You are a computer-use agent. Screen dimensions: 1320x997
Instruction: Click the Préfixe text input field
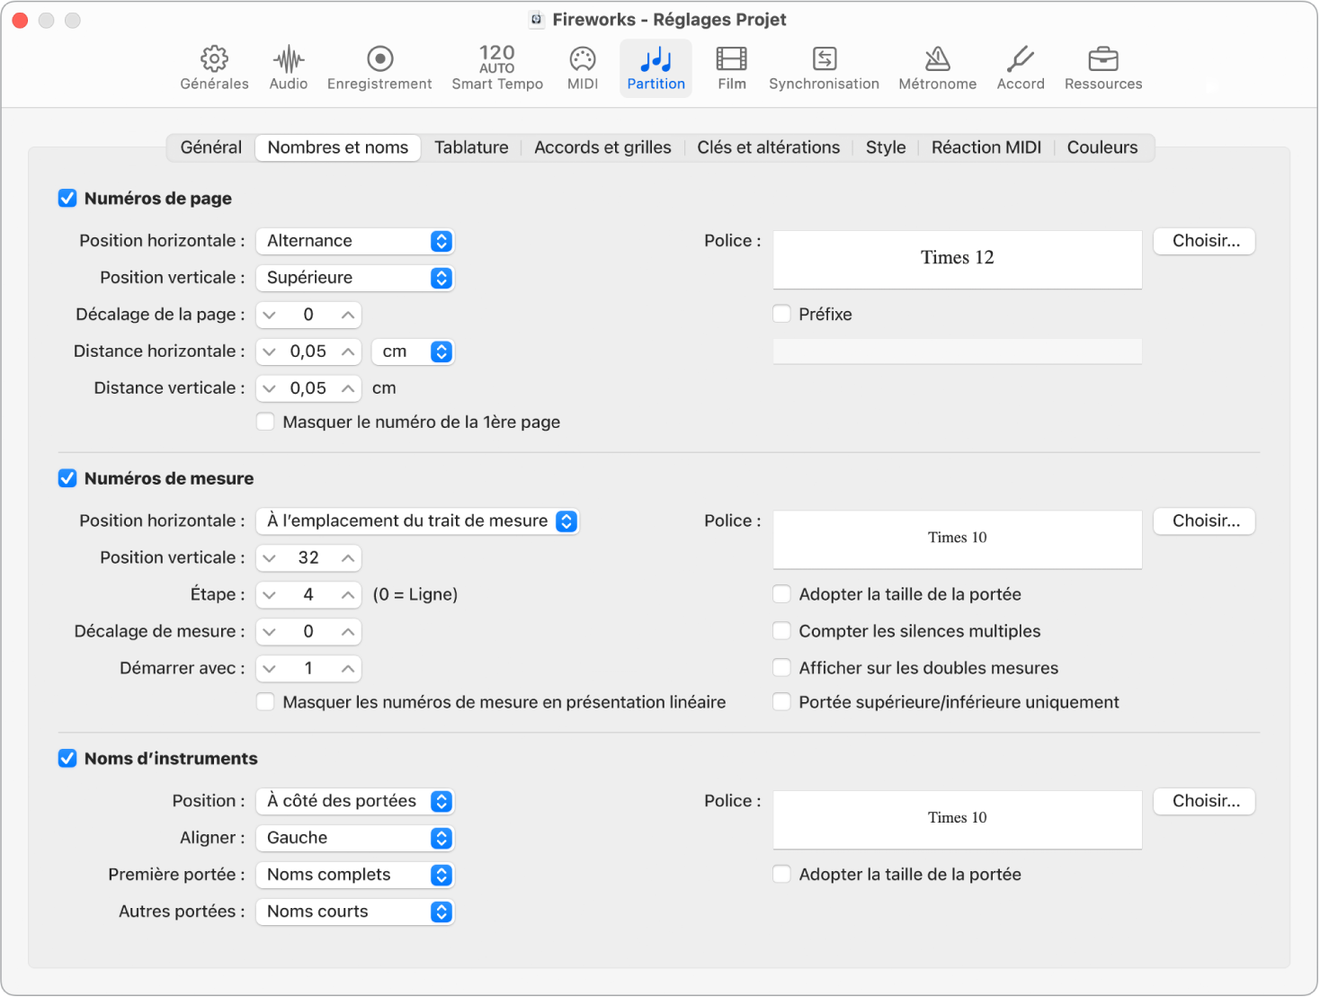pos(956,352)
